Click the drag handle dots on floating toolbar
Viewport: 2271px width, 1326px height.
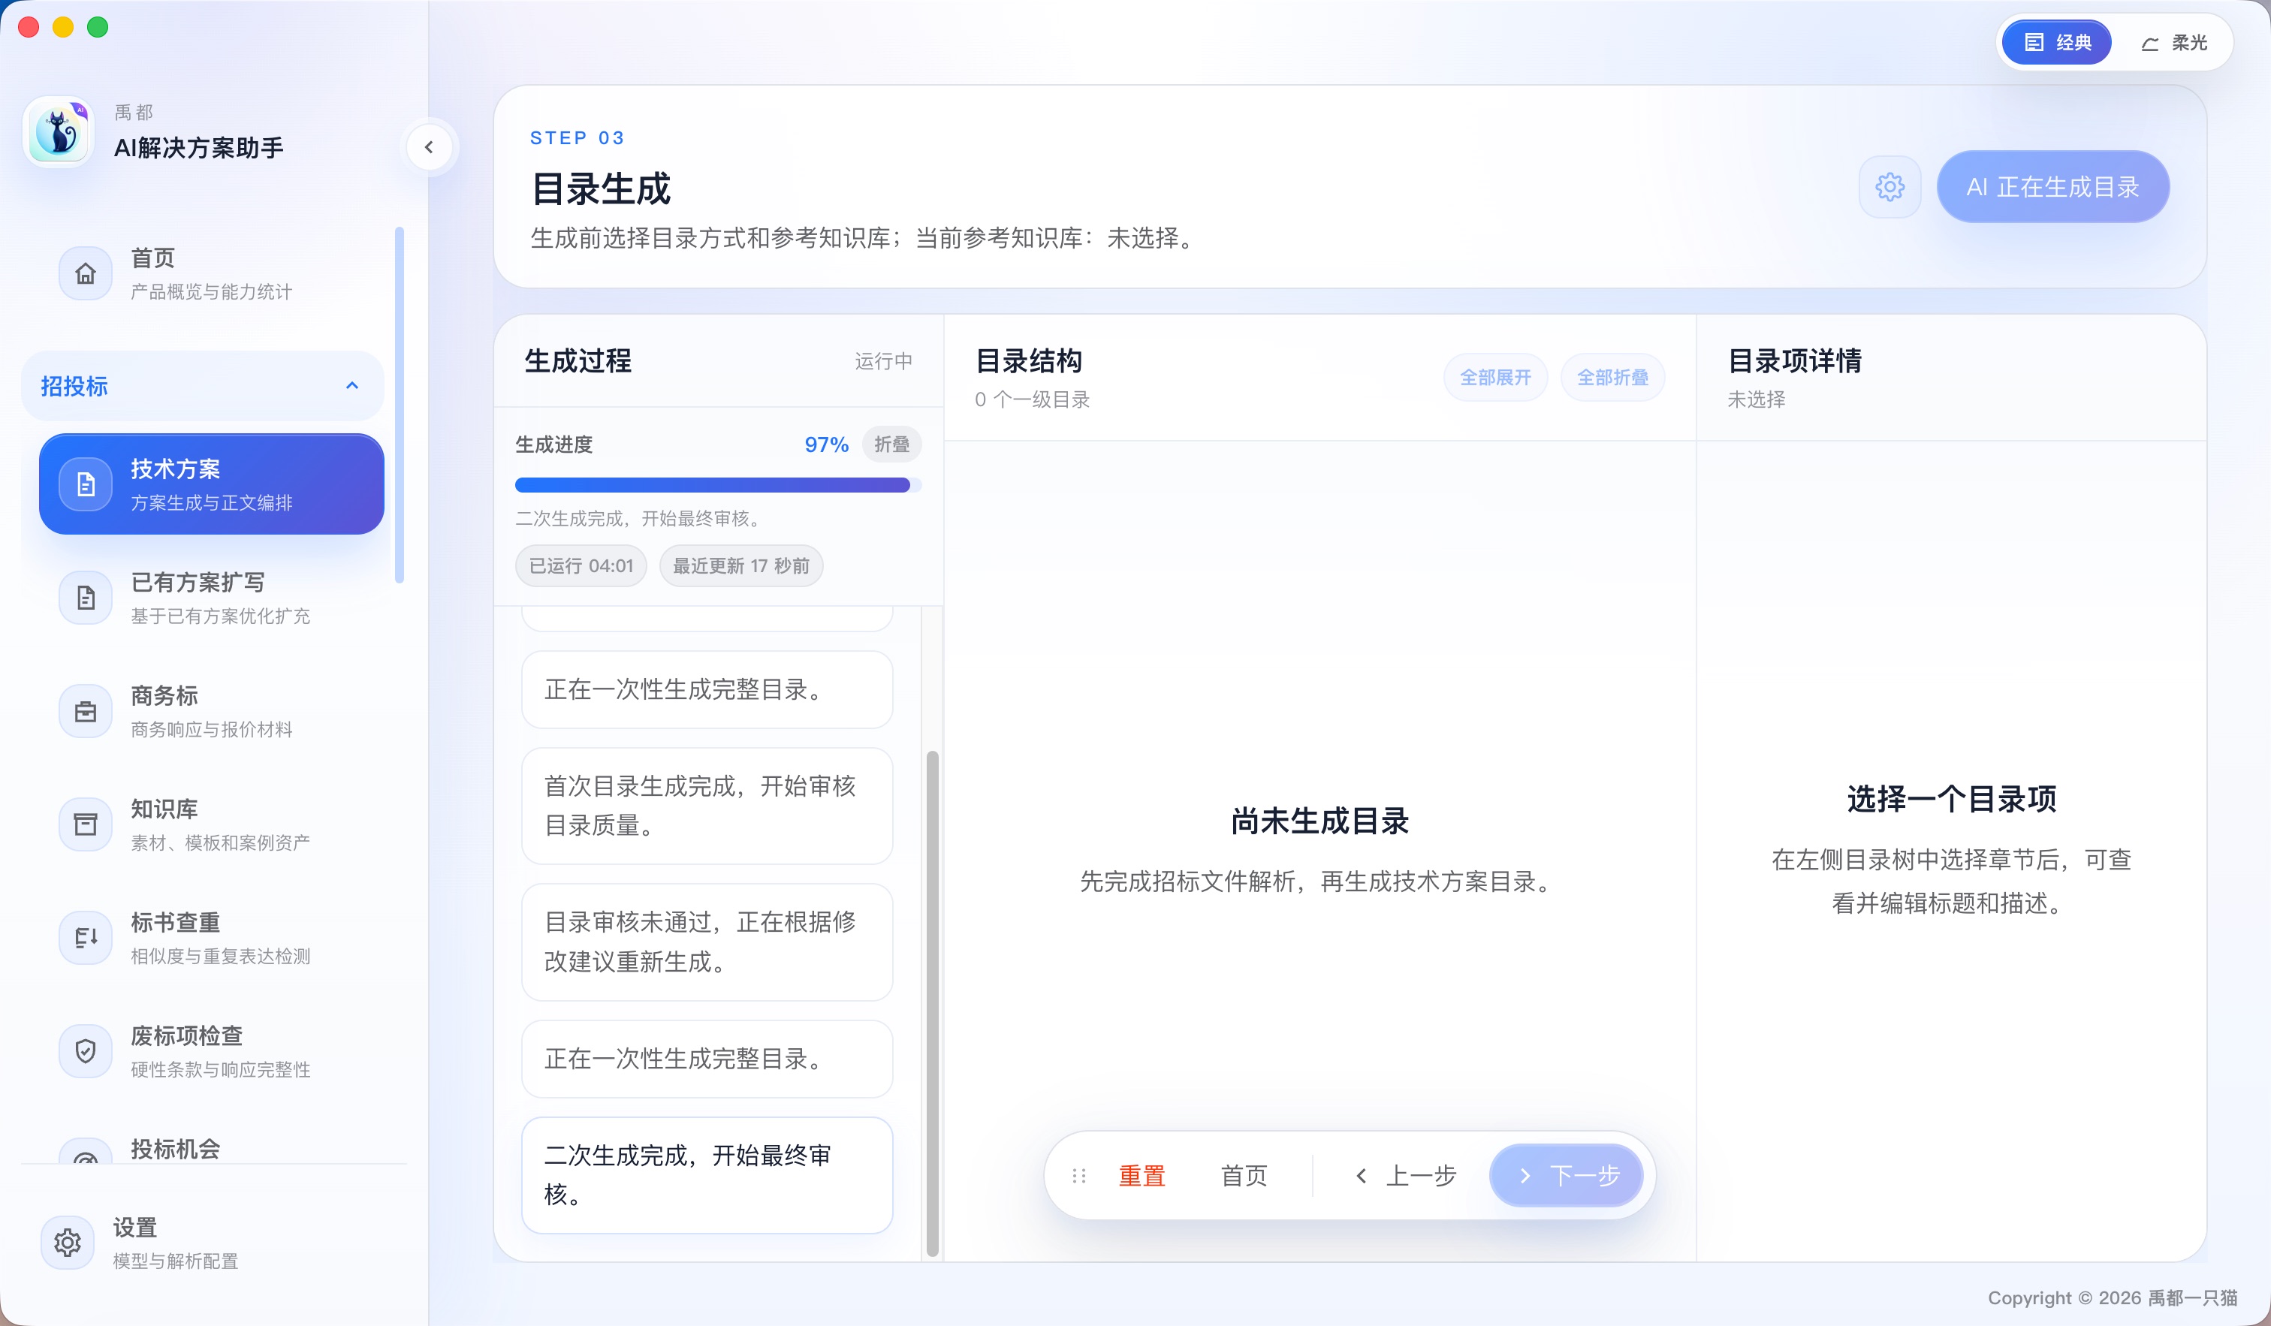[x=1078, y=1176]
